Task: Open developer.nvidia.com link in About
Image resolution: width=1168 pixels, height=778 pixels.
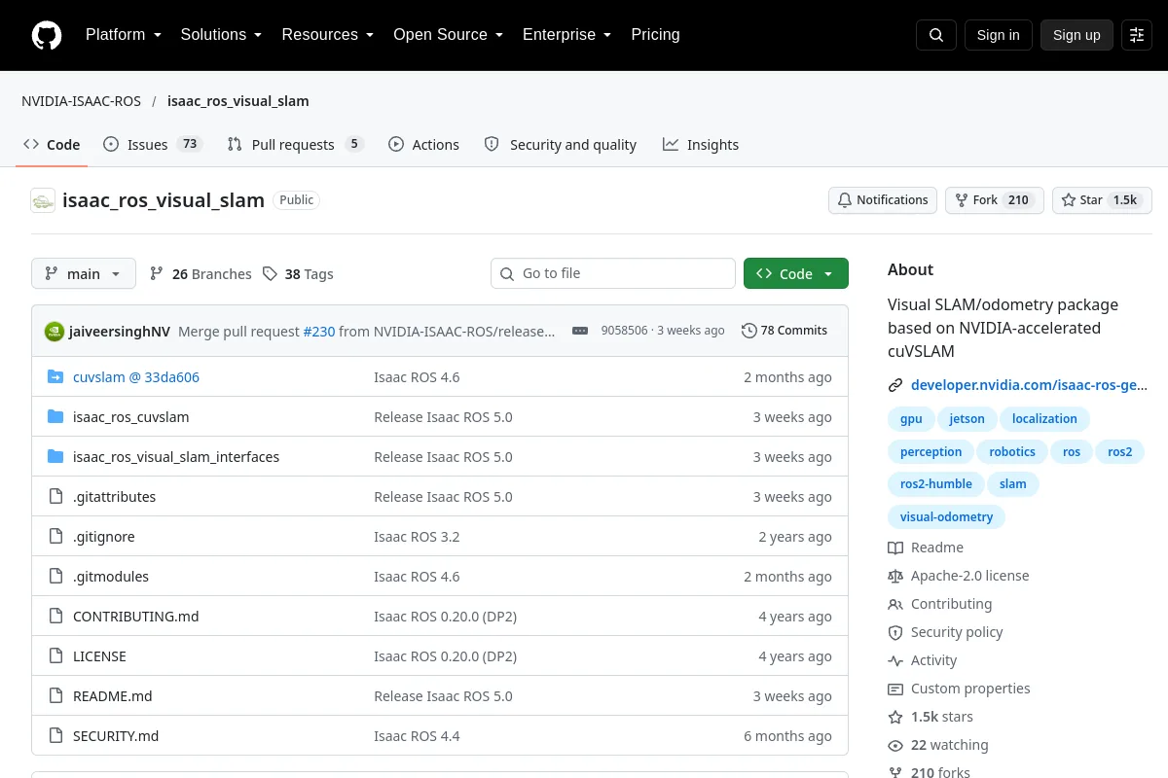Action: pos(1029,385)
